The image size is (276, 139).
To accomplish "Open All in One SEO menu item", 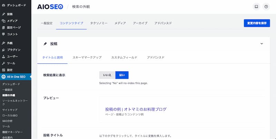I will coord(16,77).
